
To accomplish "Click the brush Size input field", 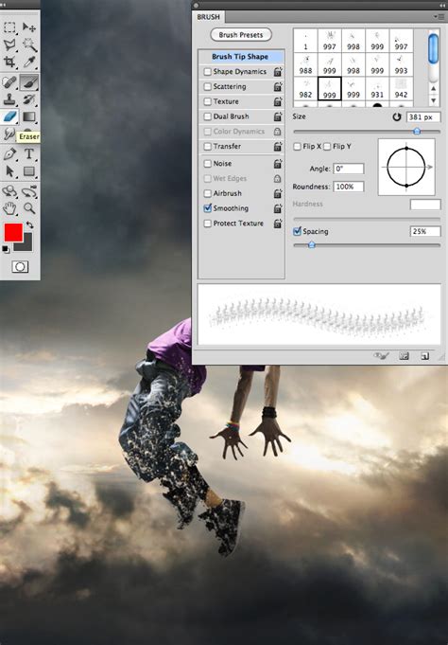I will (422, 116).
